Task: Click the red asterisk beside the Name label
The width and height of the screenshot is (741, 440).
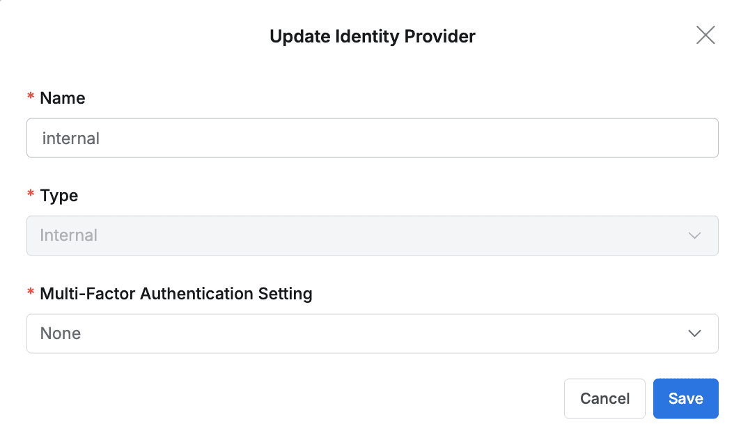Action: point(30,98)
